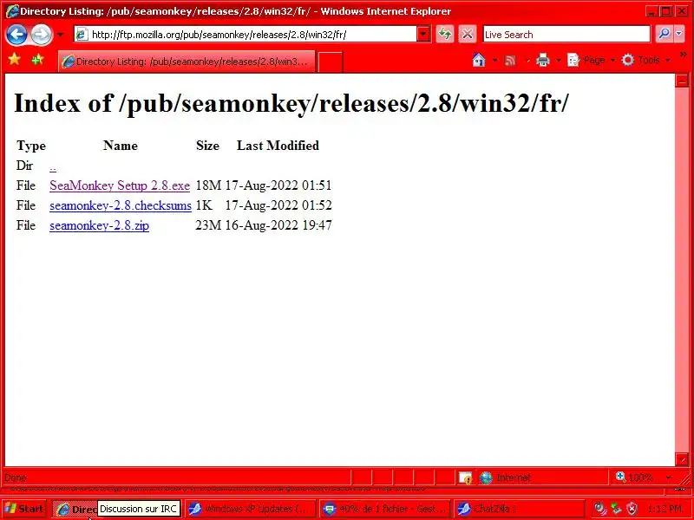Stop loading with the X icon

[x=468, y=35]
